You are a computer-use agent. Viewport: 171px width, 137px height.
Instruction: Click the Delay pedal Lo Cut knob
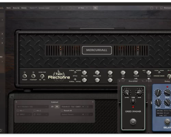coord(158,102)
